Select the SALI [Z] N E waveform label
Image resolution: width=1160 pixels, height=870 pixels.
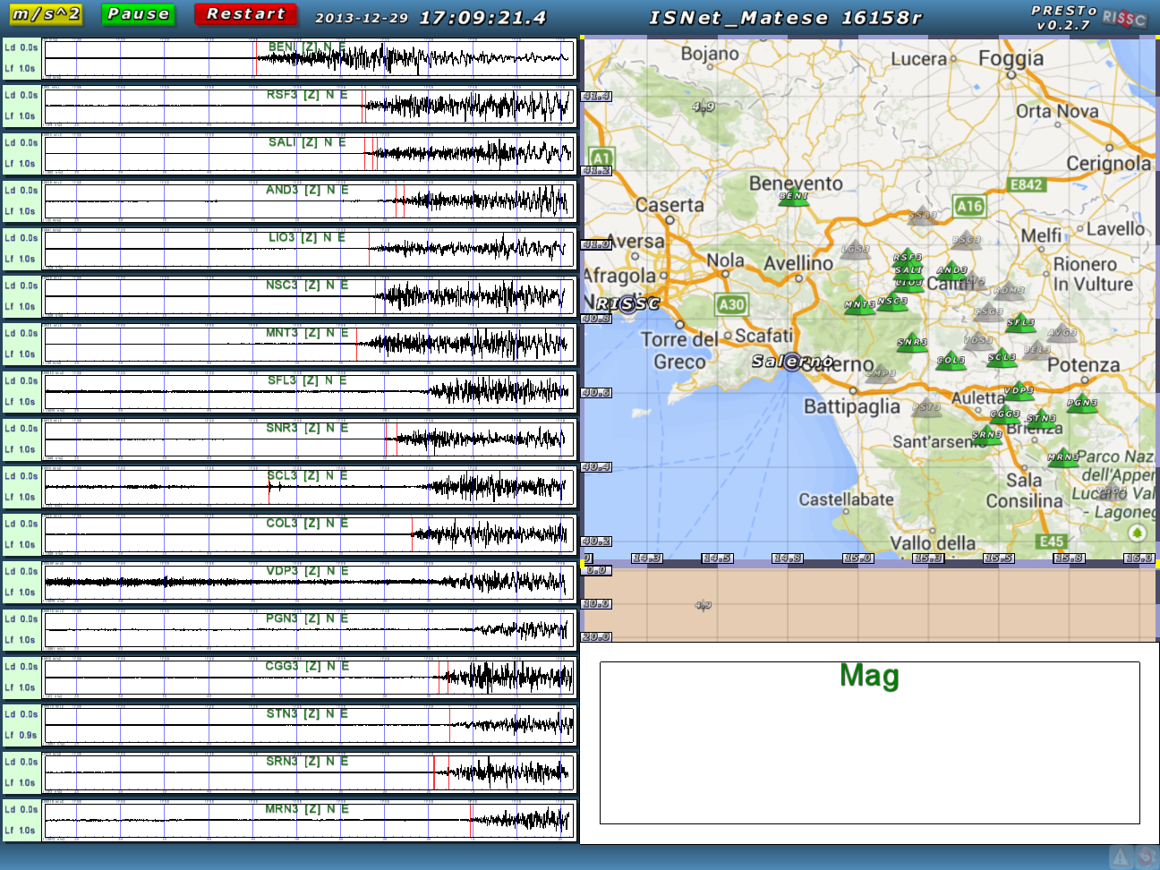pyautogui.click(x=308, y=142)
